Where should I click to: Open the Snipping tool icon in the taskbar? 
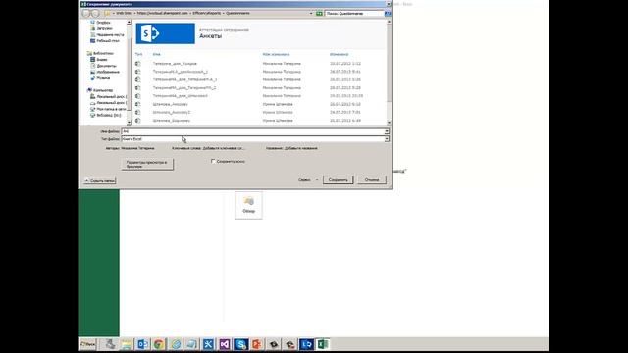(208, 344)
